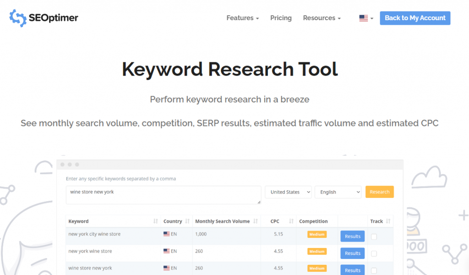
Task: Sort by Track column sort icon
Action: (388, 221)
